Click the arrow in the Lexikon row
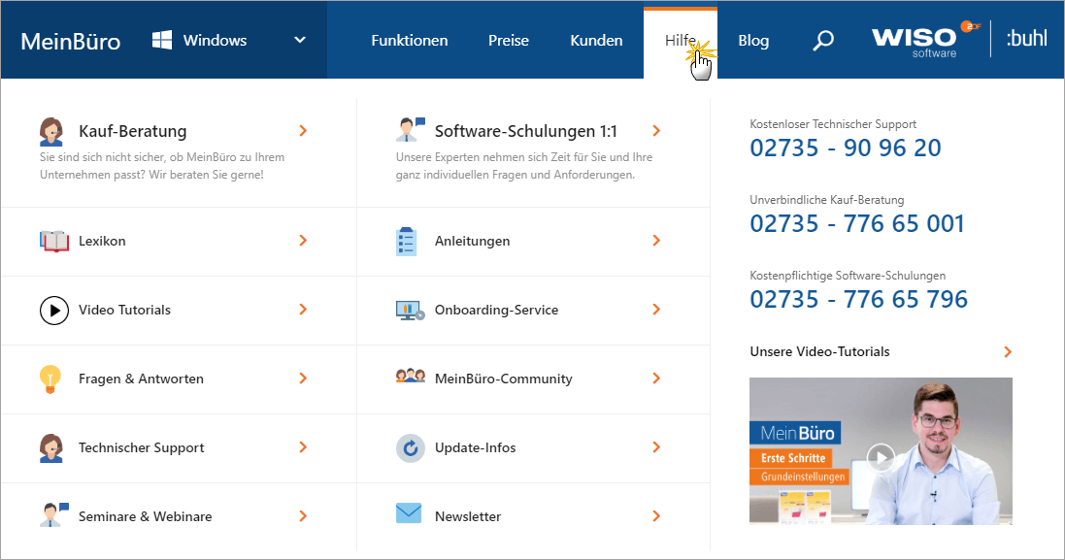Viewport: 1065px width, 560px height. pyautogui.click(x=303, y=241)
